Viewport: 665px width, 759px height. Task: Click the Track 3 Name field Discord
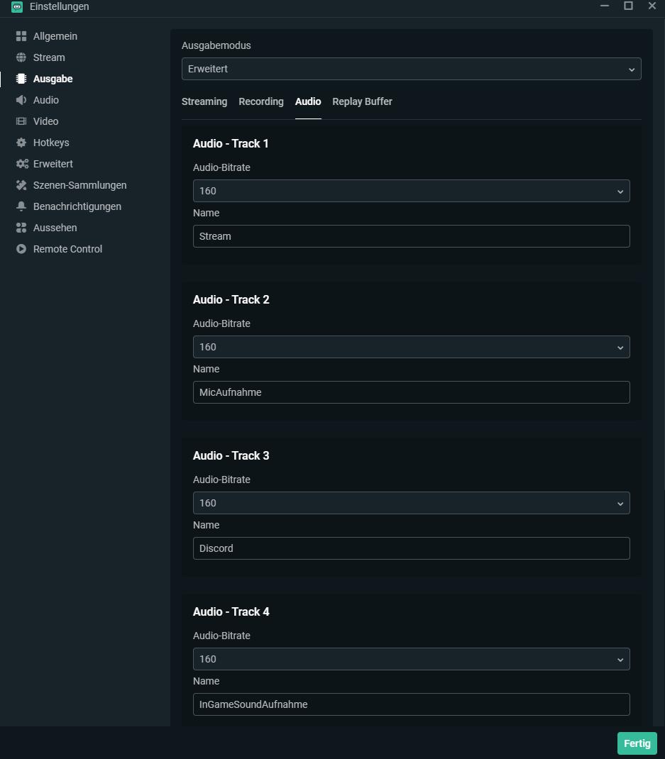tap(411, 548)
